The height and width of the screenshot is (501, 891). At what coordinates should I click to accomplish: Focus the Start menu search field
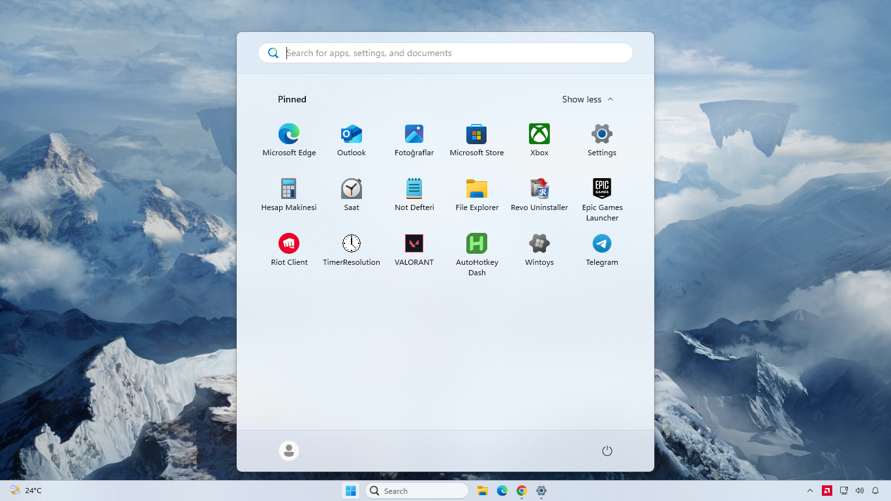click(x=445, y=53)
